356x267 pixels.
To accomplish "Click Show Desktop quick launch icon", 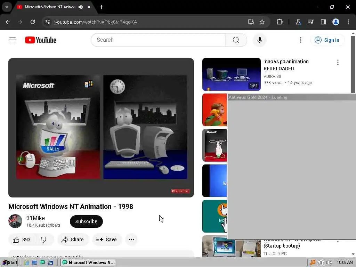I will (34, 262).
